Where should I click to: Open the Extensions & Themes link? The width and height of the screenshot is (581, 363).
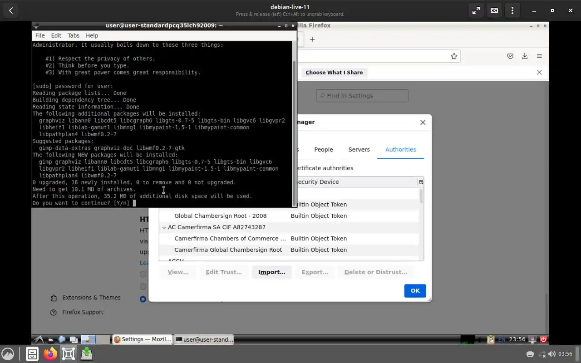[x=86, y=298]
